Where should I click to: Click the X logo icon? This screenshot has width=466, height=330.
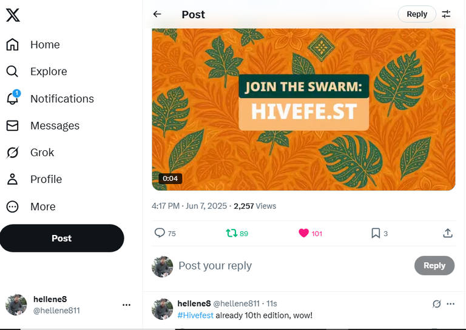[x=13, y=15]
